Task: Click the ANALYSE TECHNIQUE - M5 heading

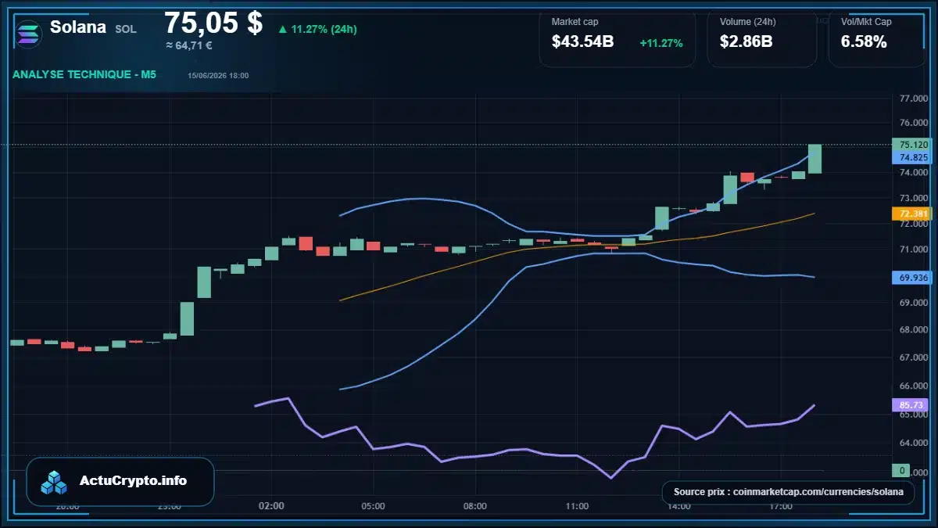Action: pyautogui.click(x=84, y=74)
